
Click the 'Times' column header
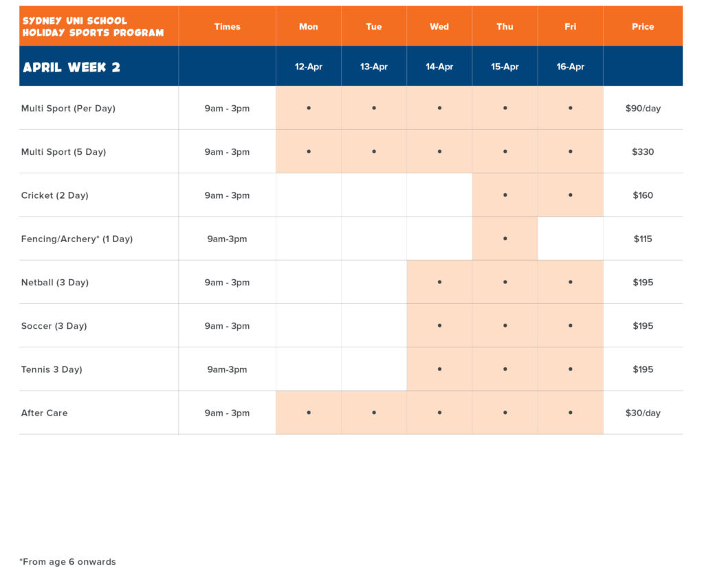(227, 27)
